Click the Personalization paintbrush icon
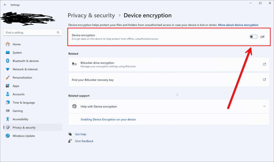 pos(8,78)
